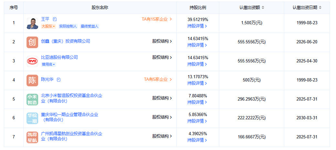This screenshot has width=336, height=150.
Task: Open shareholder 陈光华's name link
Action: coord(47,80)
